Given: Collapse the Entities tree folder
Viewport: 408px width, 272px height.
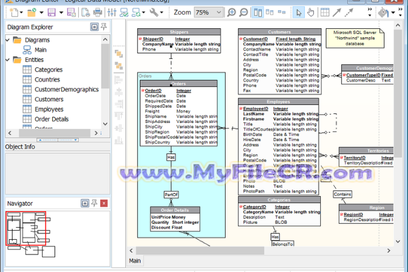Looking at the screenshot, I should click(7, 60).
